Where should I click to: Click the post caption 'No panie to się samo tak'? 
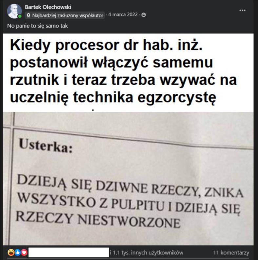pos(38,26)
